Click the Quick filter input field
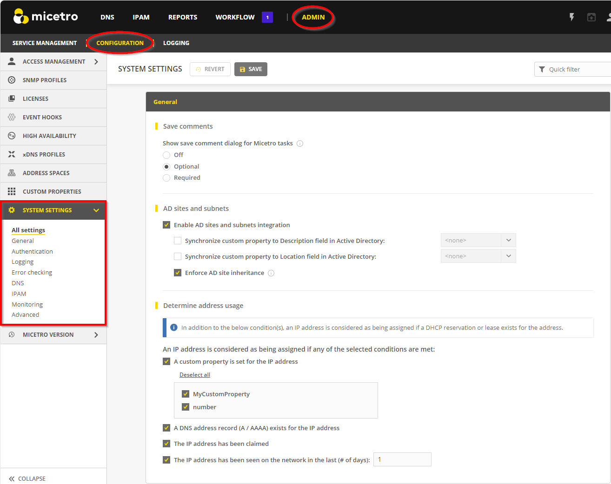Screen dimensions: 611x484 tap(577, 69)
